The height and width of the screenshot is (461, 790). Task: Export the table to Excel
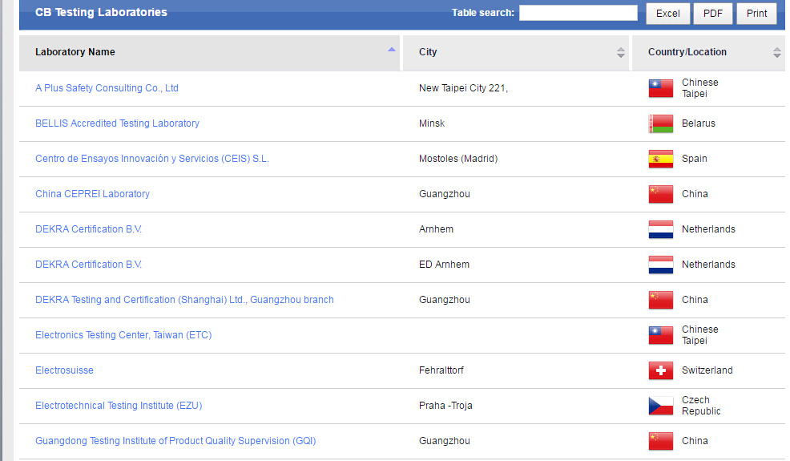click(667, 13)
